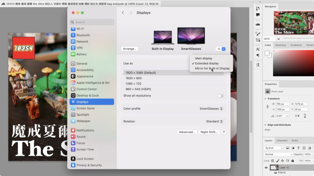Open the Color profile SmartGlasses popup
The image size is (314, 176).
pyautogui.click(x=211, y=109)
